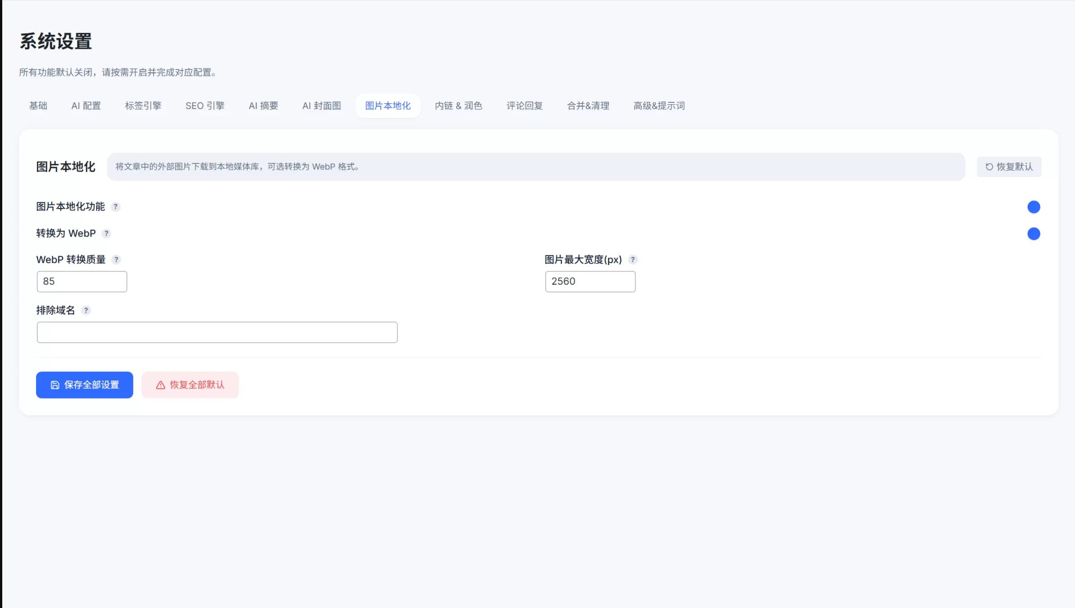
Task: Toggle the 转换为 WebP switch
Action: [x=1033, y=234]
